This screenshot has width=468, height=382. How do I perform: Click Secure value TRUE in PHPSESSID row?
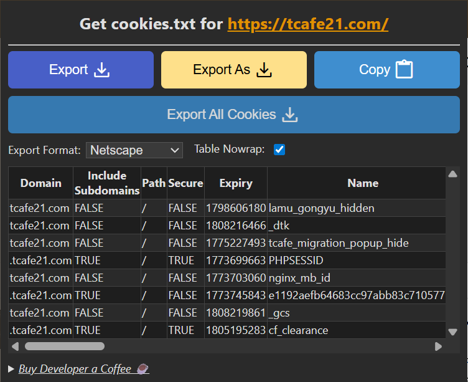coord(181,260)
